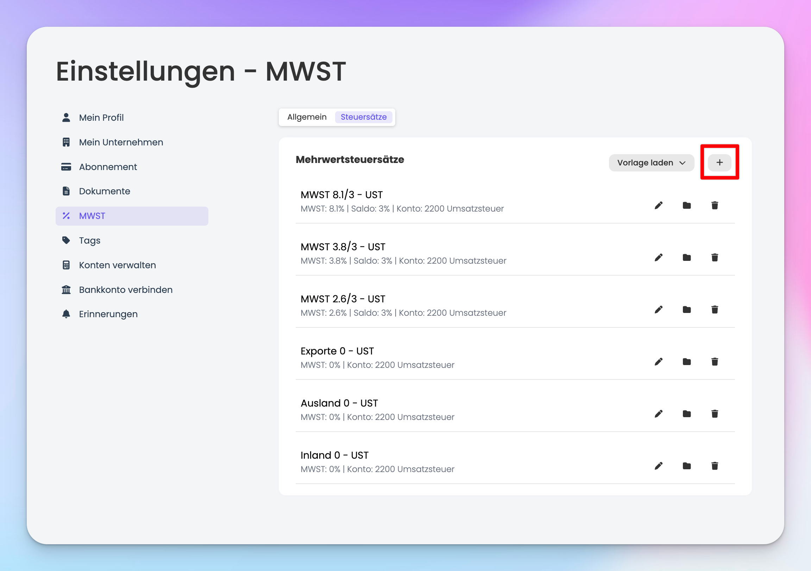Open Bankkonto verbinden settings
811x571 pixels.
[125, 290]
